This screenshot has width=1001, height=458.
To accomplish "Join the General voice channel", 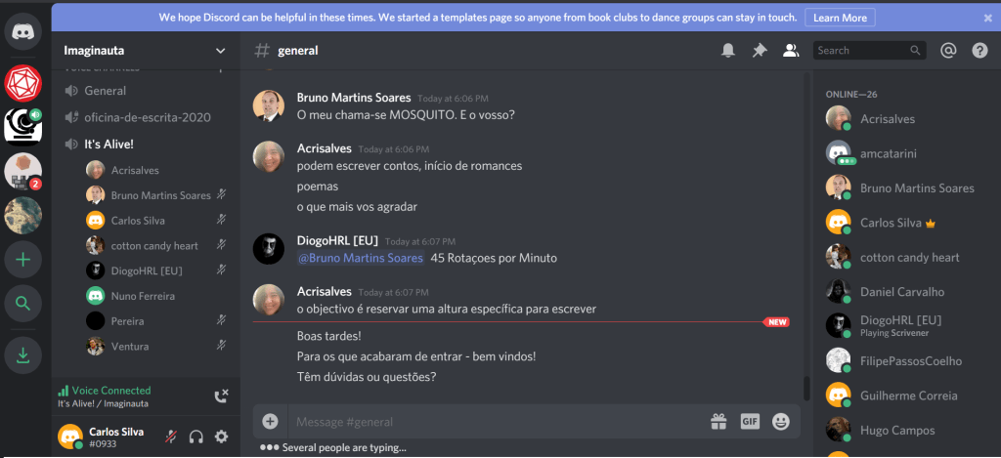I will [106, 91].
